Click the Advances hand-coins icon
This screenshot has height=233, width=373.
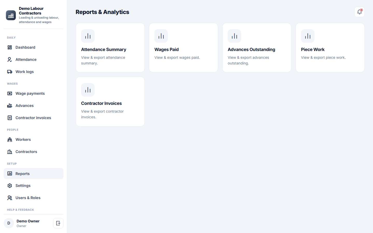coord(10,106)
